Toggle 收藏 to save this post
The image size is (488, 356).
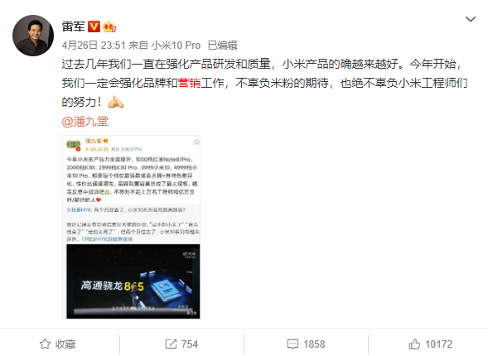(57, 344)
